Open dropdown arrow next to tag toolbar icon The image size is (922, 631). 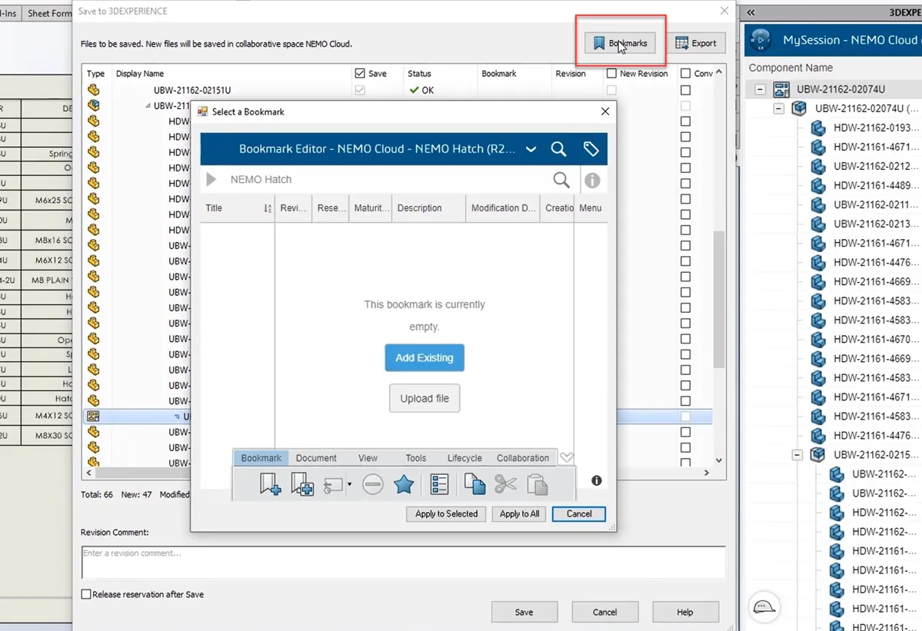[x=349, y=485]
